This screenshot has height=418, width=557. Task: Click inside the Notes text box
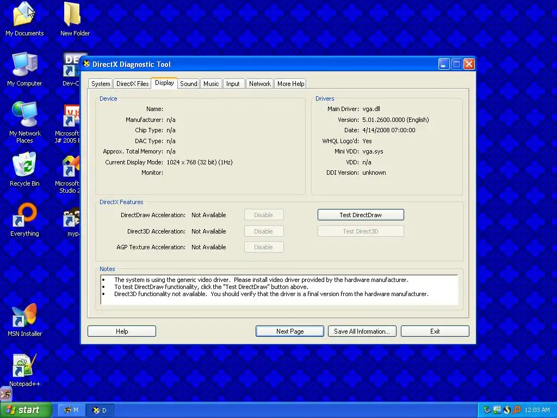(x=279, y=290)
